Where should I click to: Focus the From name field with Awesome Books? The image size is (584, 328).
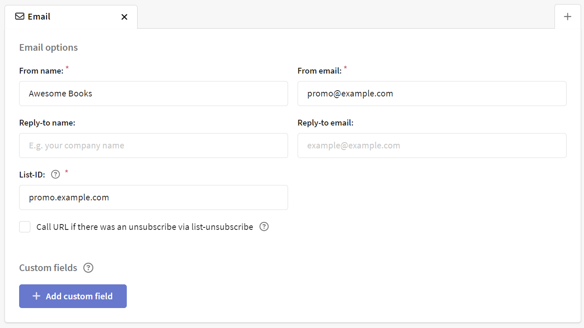[153, 94]
